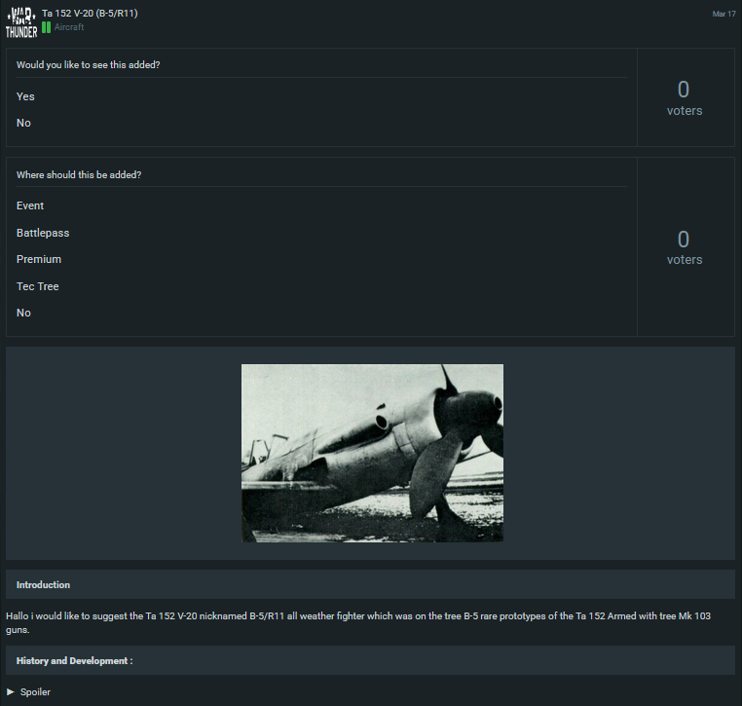Screen dimensions: 742x706
Task: Choose the Tec Tree poll option
Action: pos(37,286)
